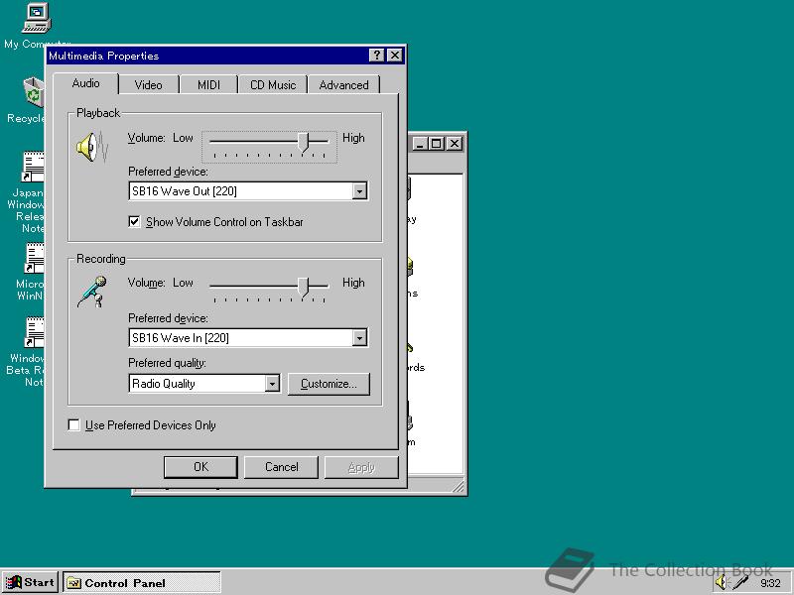
Task: Switch to the MIDI tab
Action: [208, 85]
